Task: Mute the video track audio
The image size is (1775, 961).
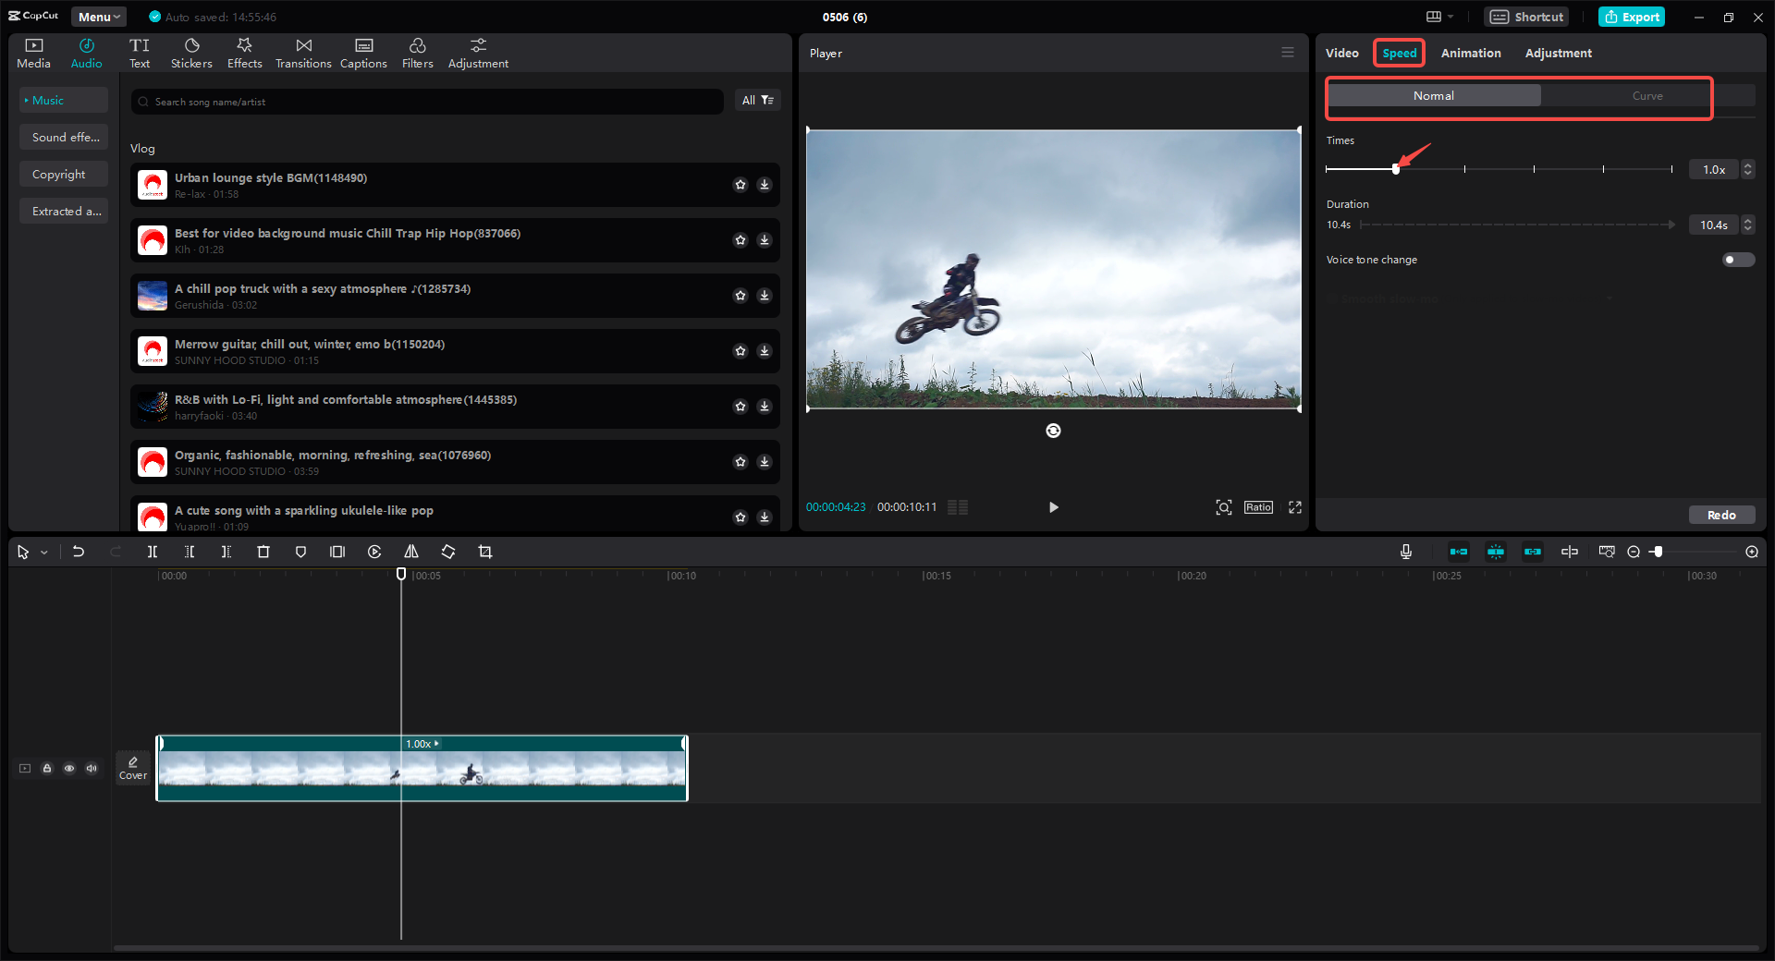Action: coord(91,768)
